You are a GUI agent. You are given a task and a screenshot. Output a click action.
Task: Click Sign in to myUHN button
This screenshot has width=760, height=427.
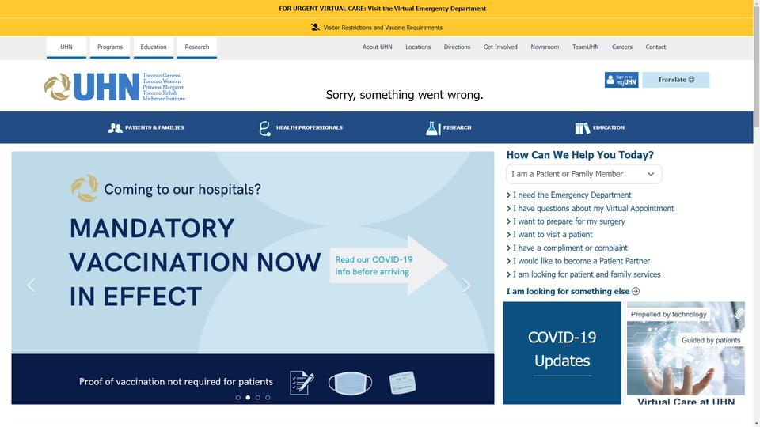621,80
